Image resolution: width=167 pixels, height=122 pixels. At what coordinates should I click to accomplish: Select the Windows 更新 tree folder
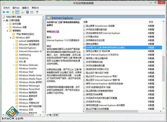[26, 99]
